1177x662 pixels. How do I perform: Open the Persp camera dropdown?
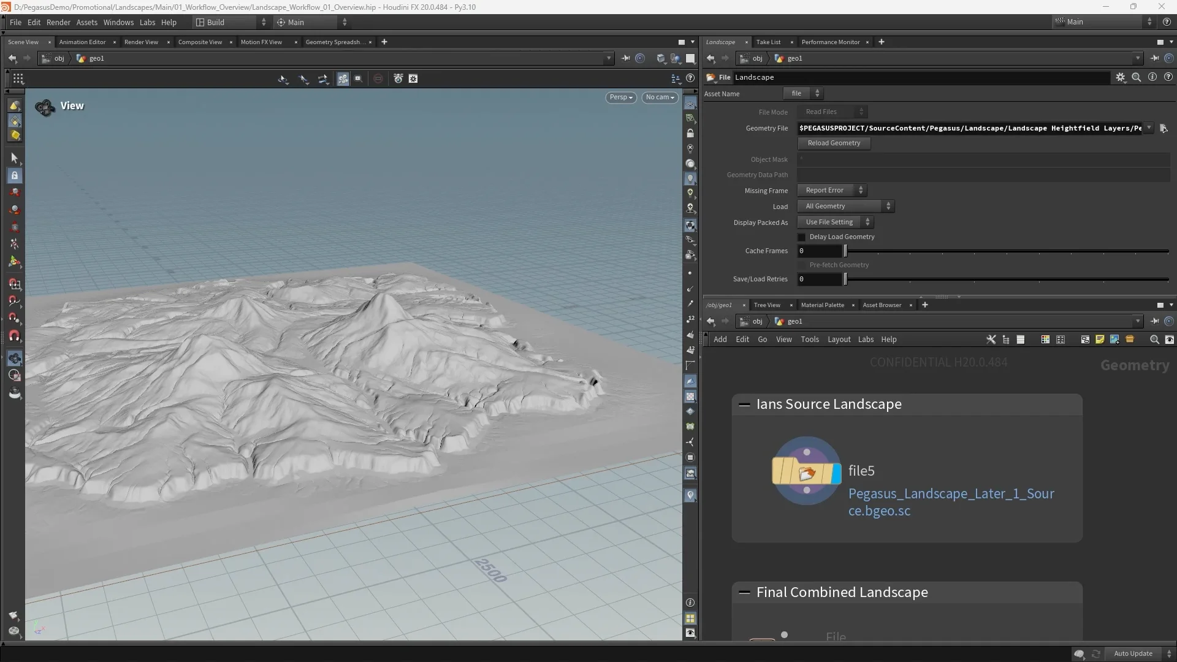coord(620,97)
